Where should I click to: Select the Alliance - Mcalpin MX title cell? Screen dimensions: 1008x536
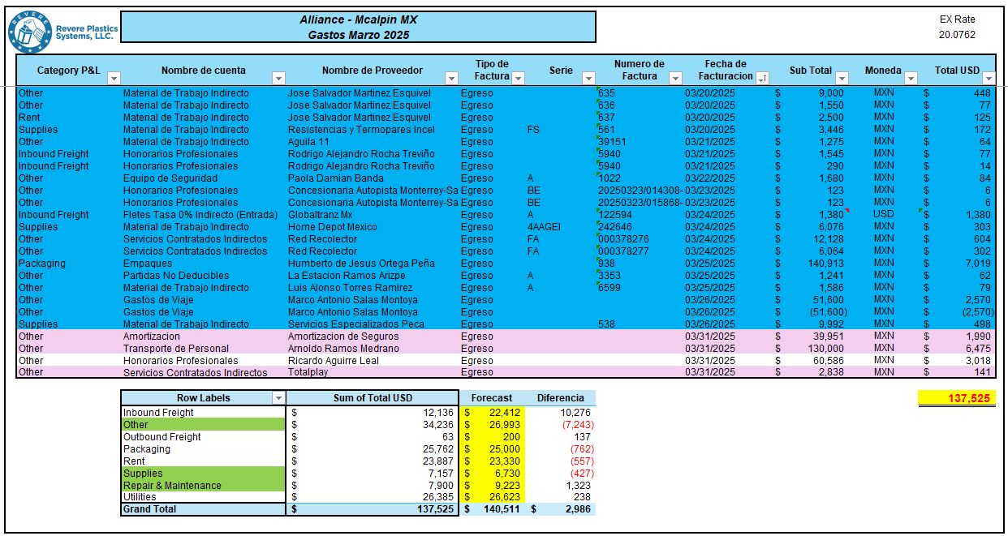coord(358,27)
